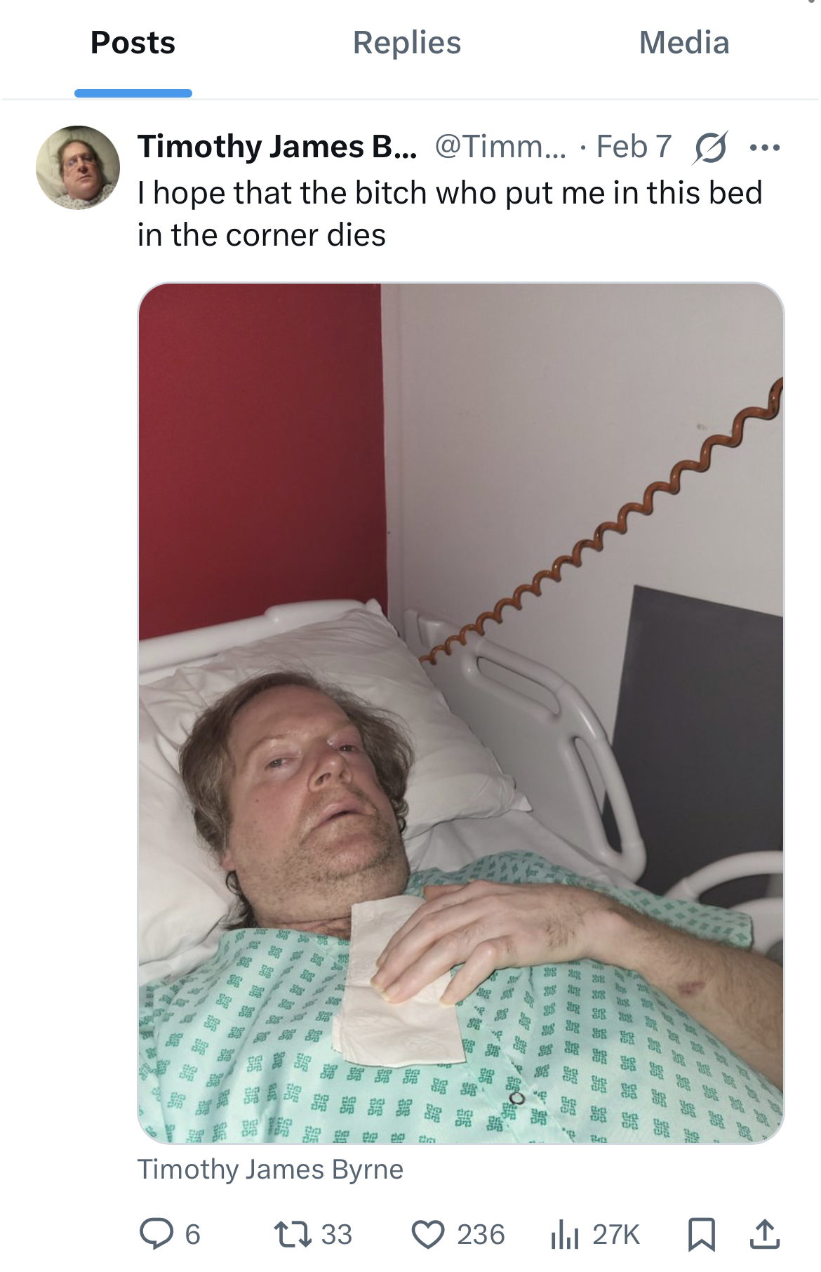Image resolution: width=821 pixels, height=1272 pixels.
Task: Like the post with heart icon
Action: pos(427,1234)
